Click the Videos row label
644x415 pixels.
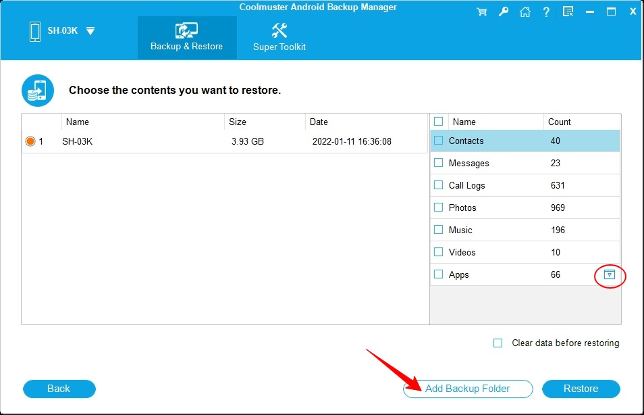click(462, 252)
